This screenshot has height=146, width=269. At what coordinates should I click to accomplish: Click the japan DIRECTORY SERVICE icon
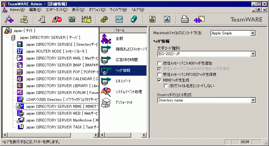coord(20,44)
